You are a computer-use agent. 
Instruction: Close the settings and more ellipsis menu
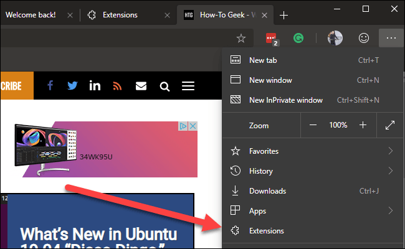click(x=391, y=38)
